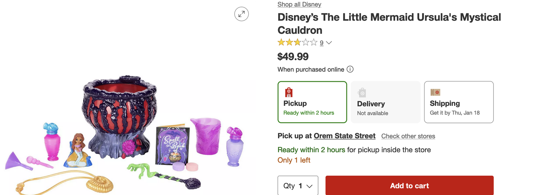Open the Shop all Disney link

coord(299,4)
